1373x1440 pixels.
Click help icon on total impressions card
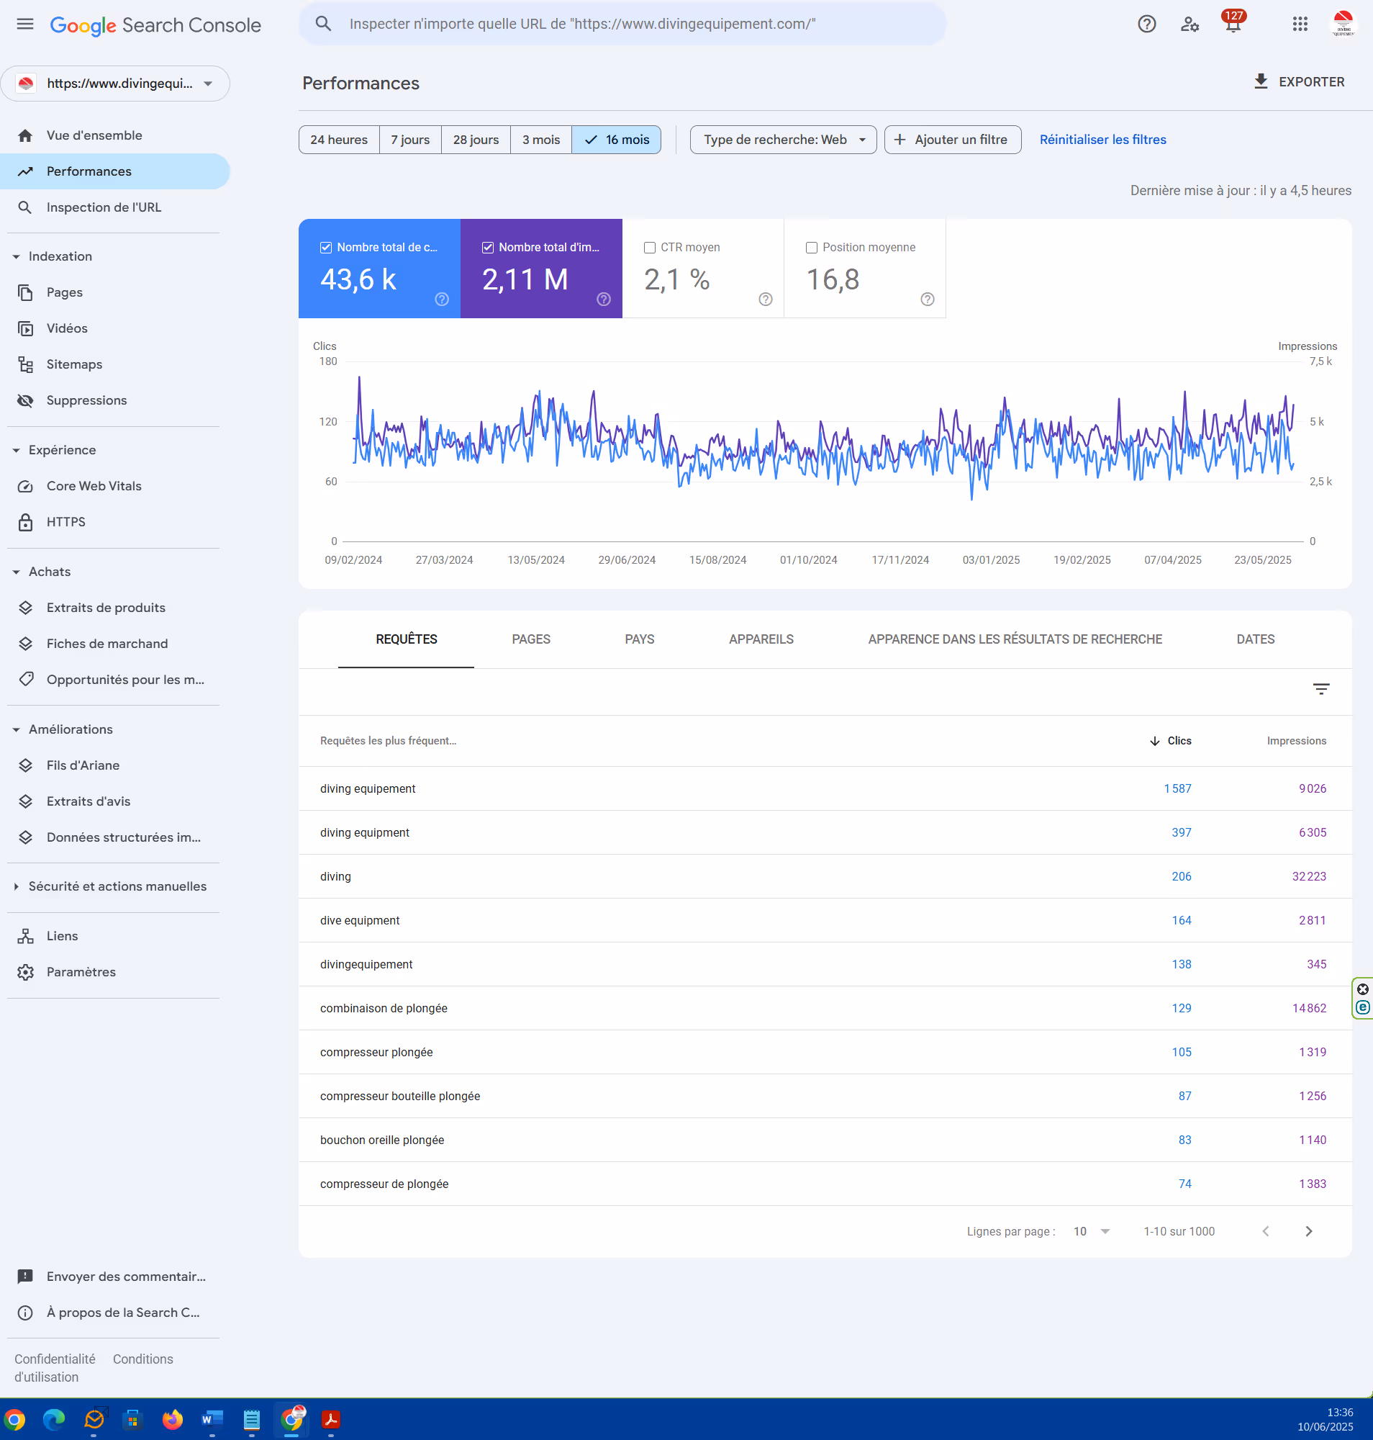603,299
